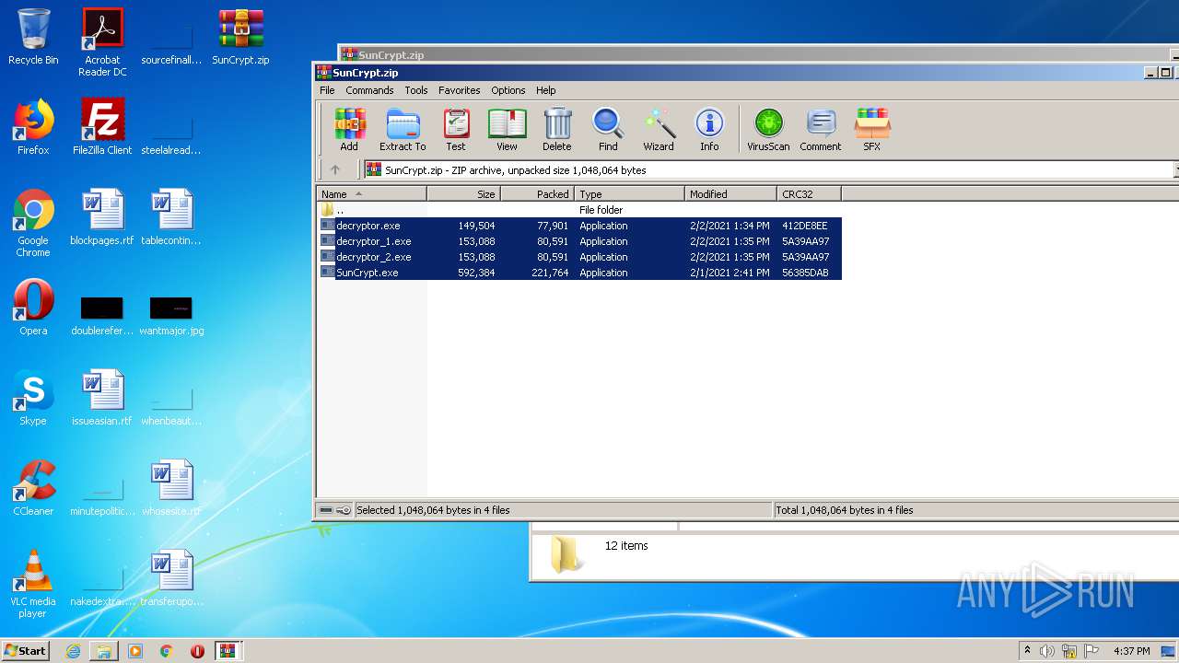Click the volume speaker tray icon

[1046, 651]
